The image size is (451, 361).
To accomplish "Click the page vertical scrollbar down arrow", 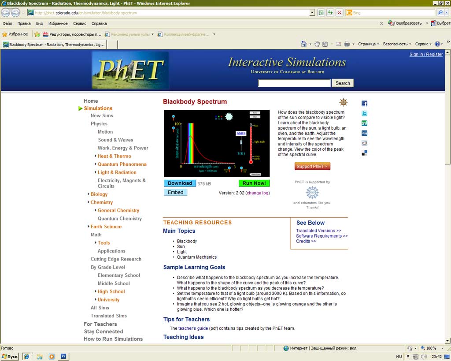I will [x=447, y=341].
